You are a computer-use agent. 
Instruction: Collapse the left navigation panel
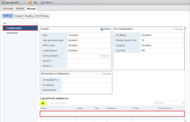click(4, 23)
